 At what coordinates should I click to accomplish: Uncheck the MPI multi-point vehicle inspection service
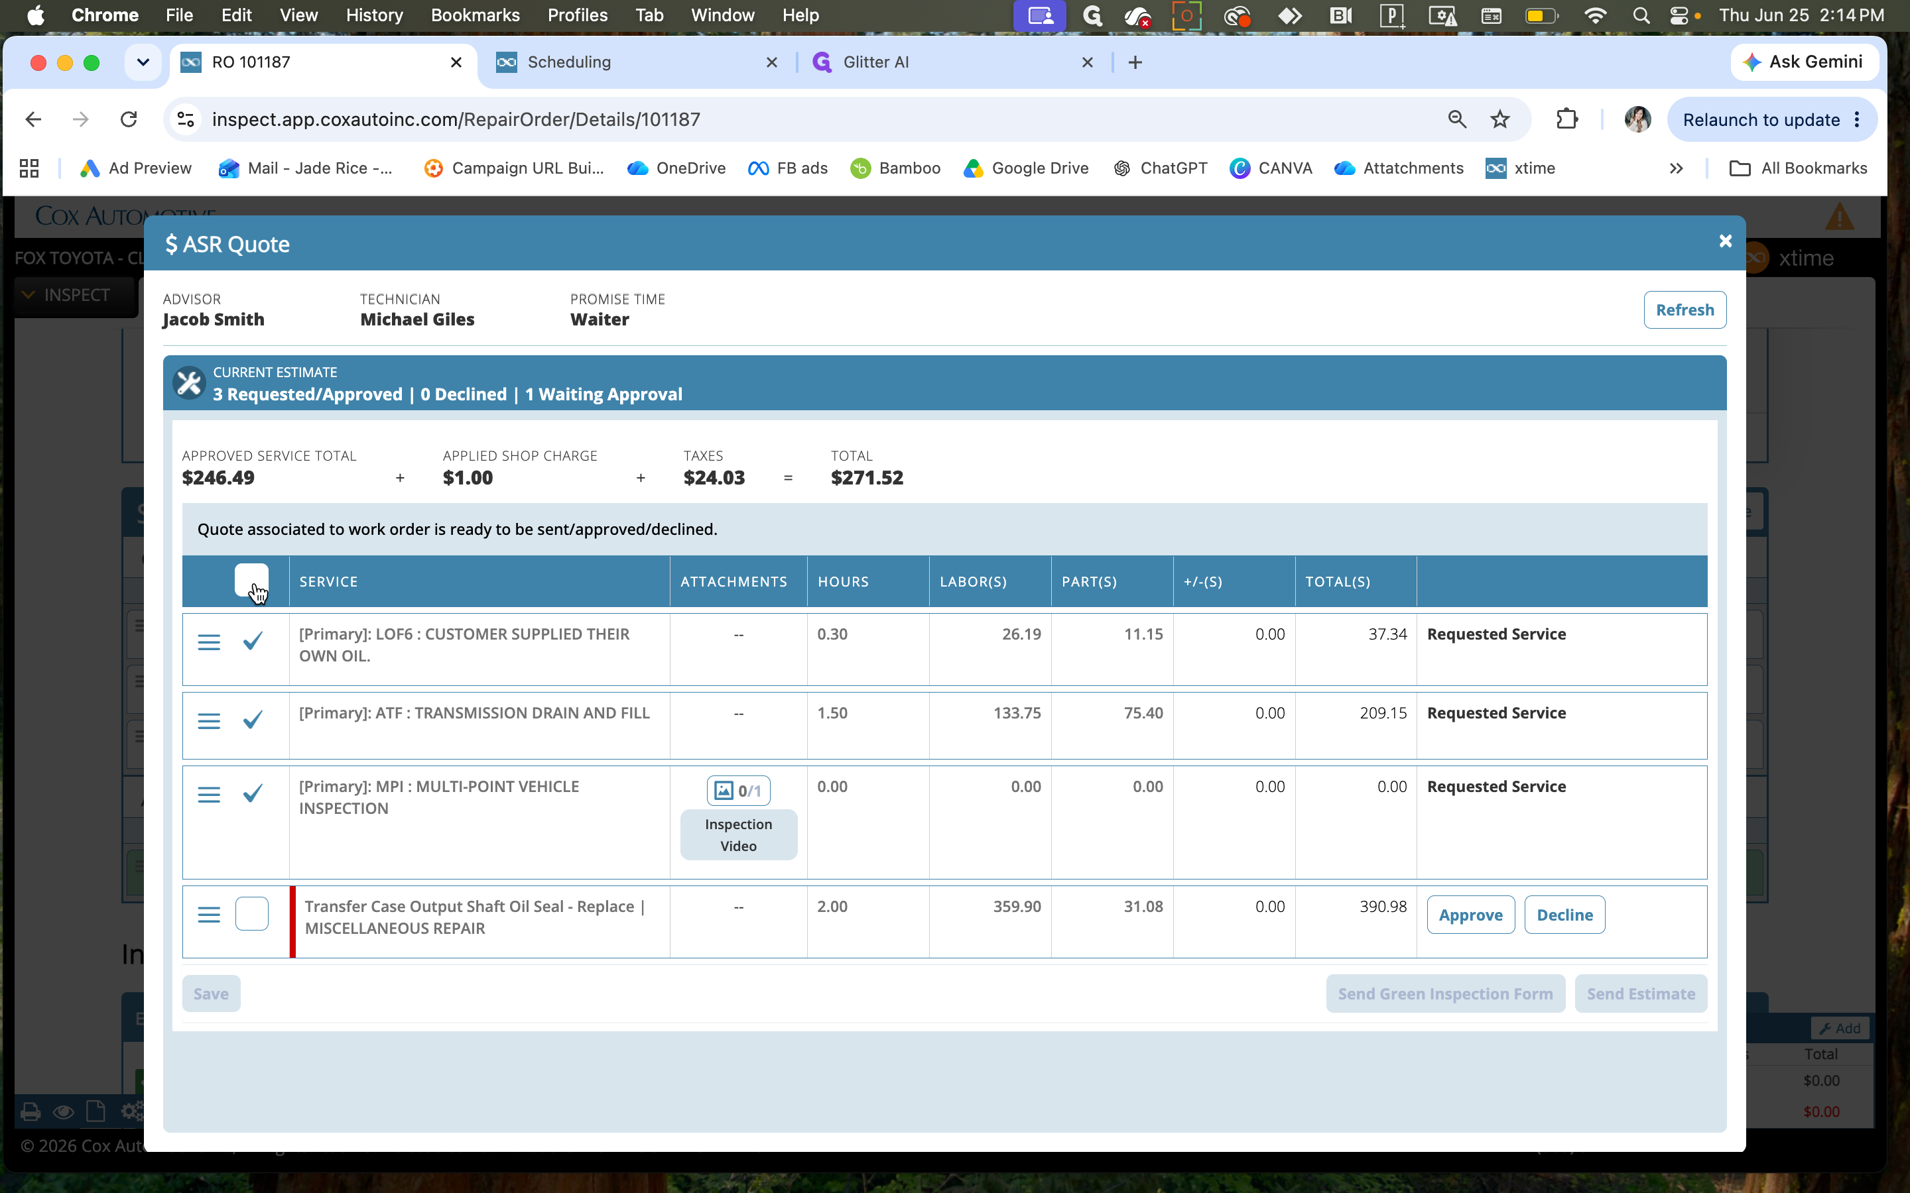[253, 793]
